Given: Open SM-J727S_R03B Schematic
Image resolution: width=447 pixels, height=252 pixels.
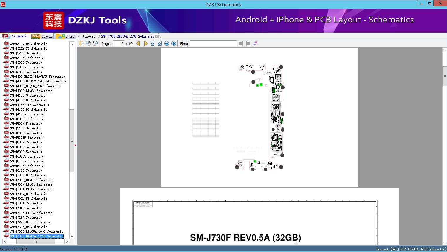Looking at the screenshot, I should point(30,222).
